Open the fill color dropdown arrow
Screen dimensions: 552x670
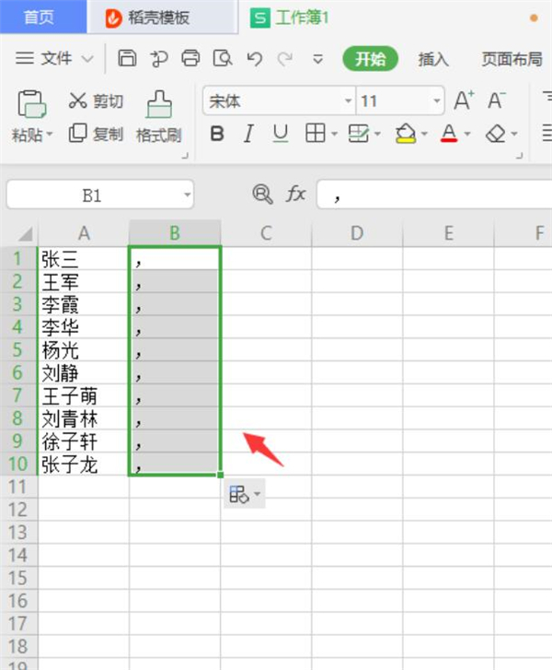click(x=424, y=135)
